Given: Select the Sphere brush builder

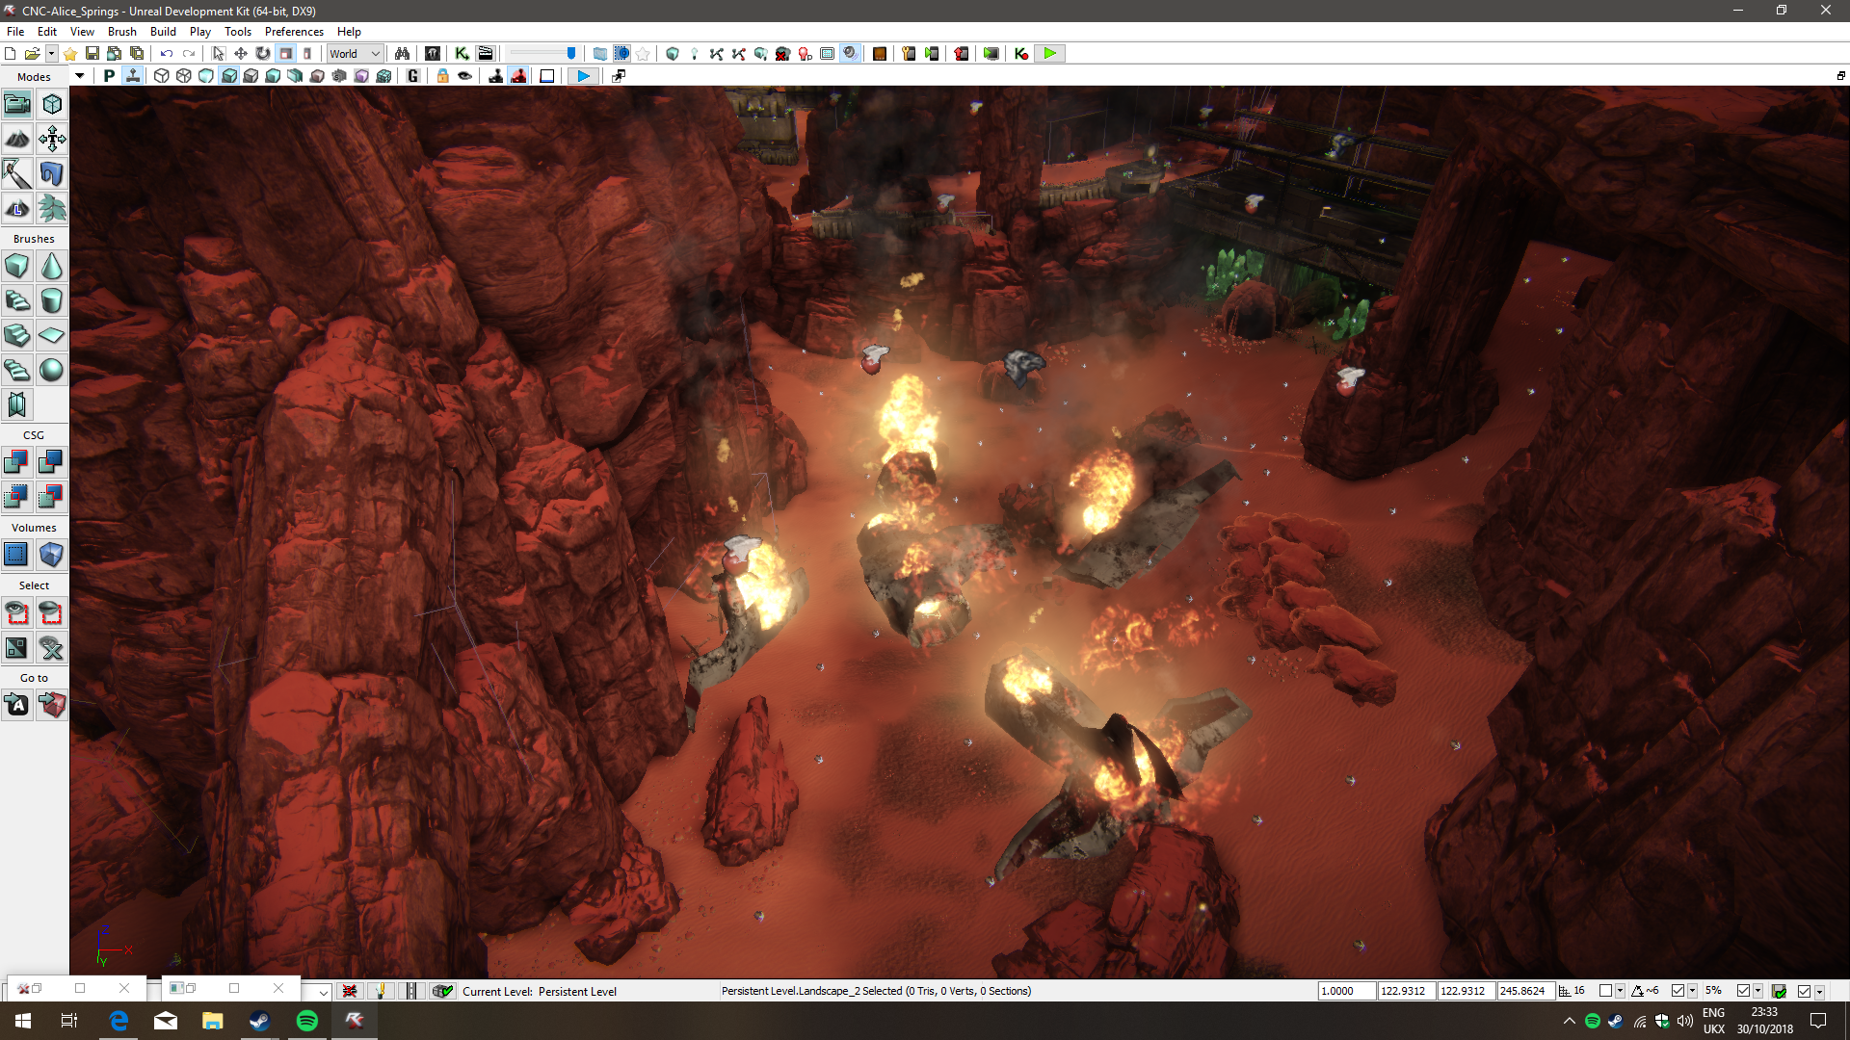Looking at the screenshot, I should tap(52, 370).
